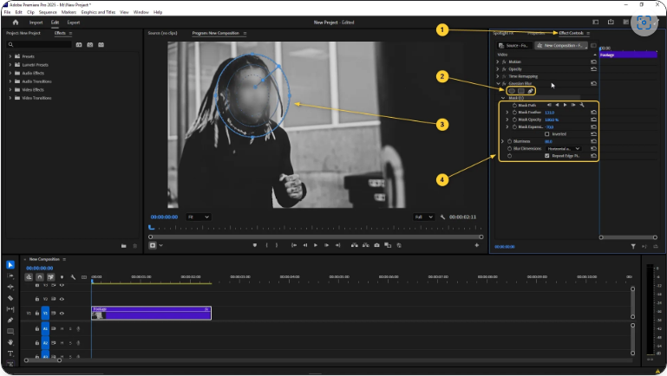Click the New Composition clip selector button
Screen dimensions: 667x376
click(x=561, y=45)
